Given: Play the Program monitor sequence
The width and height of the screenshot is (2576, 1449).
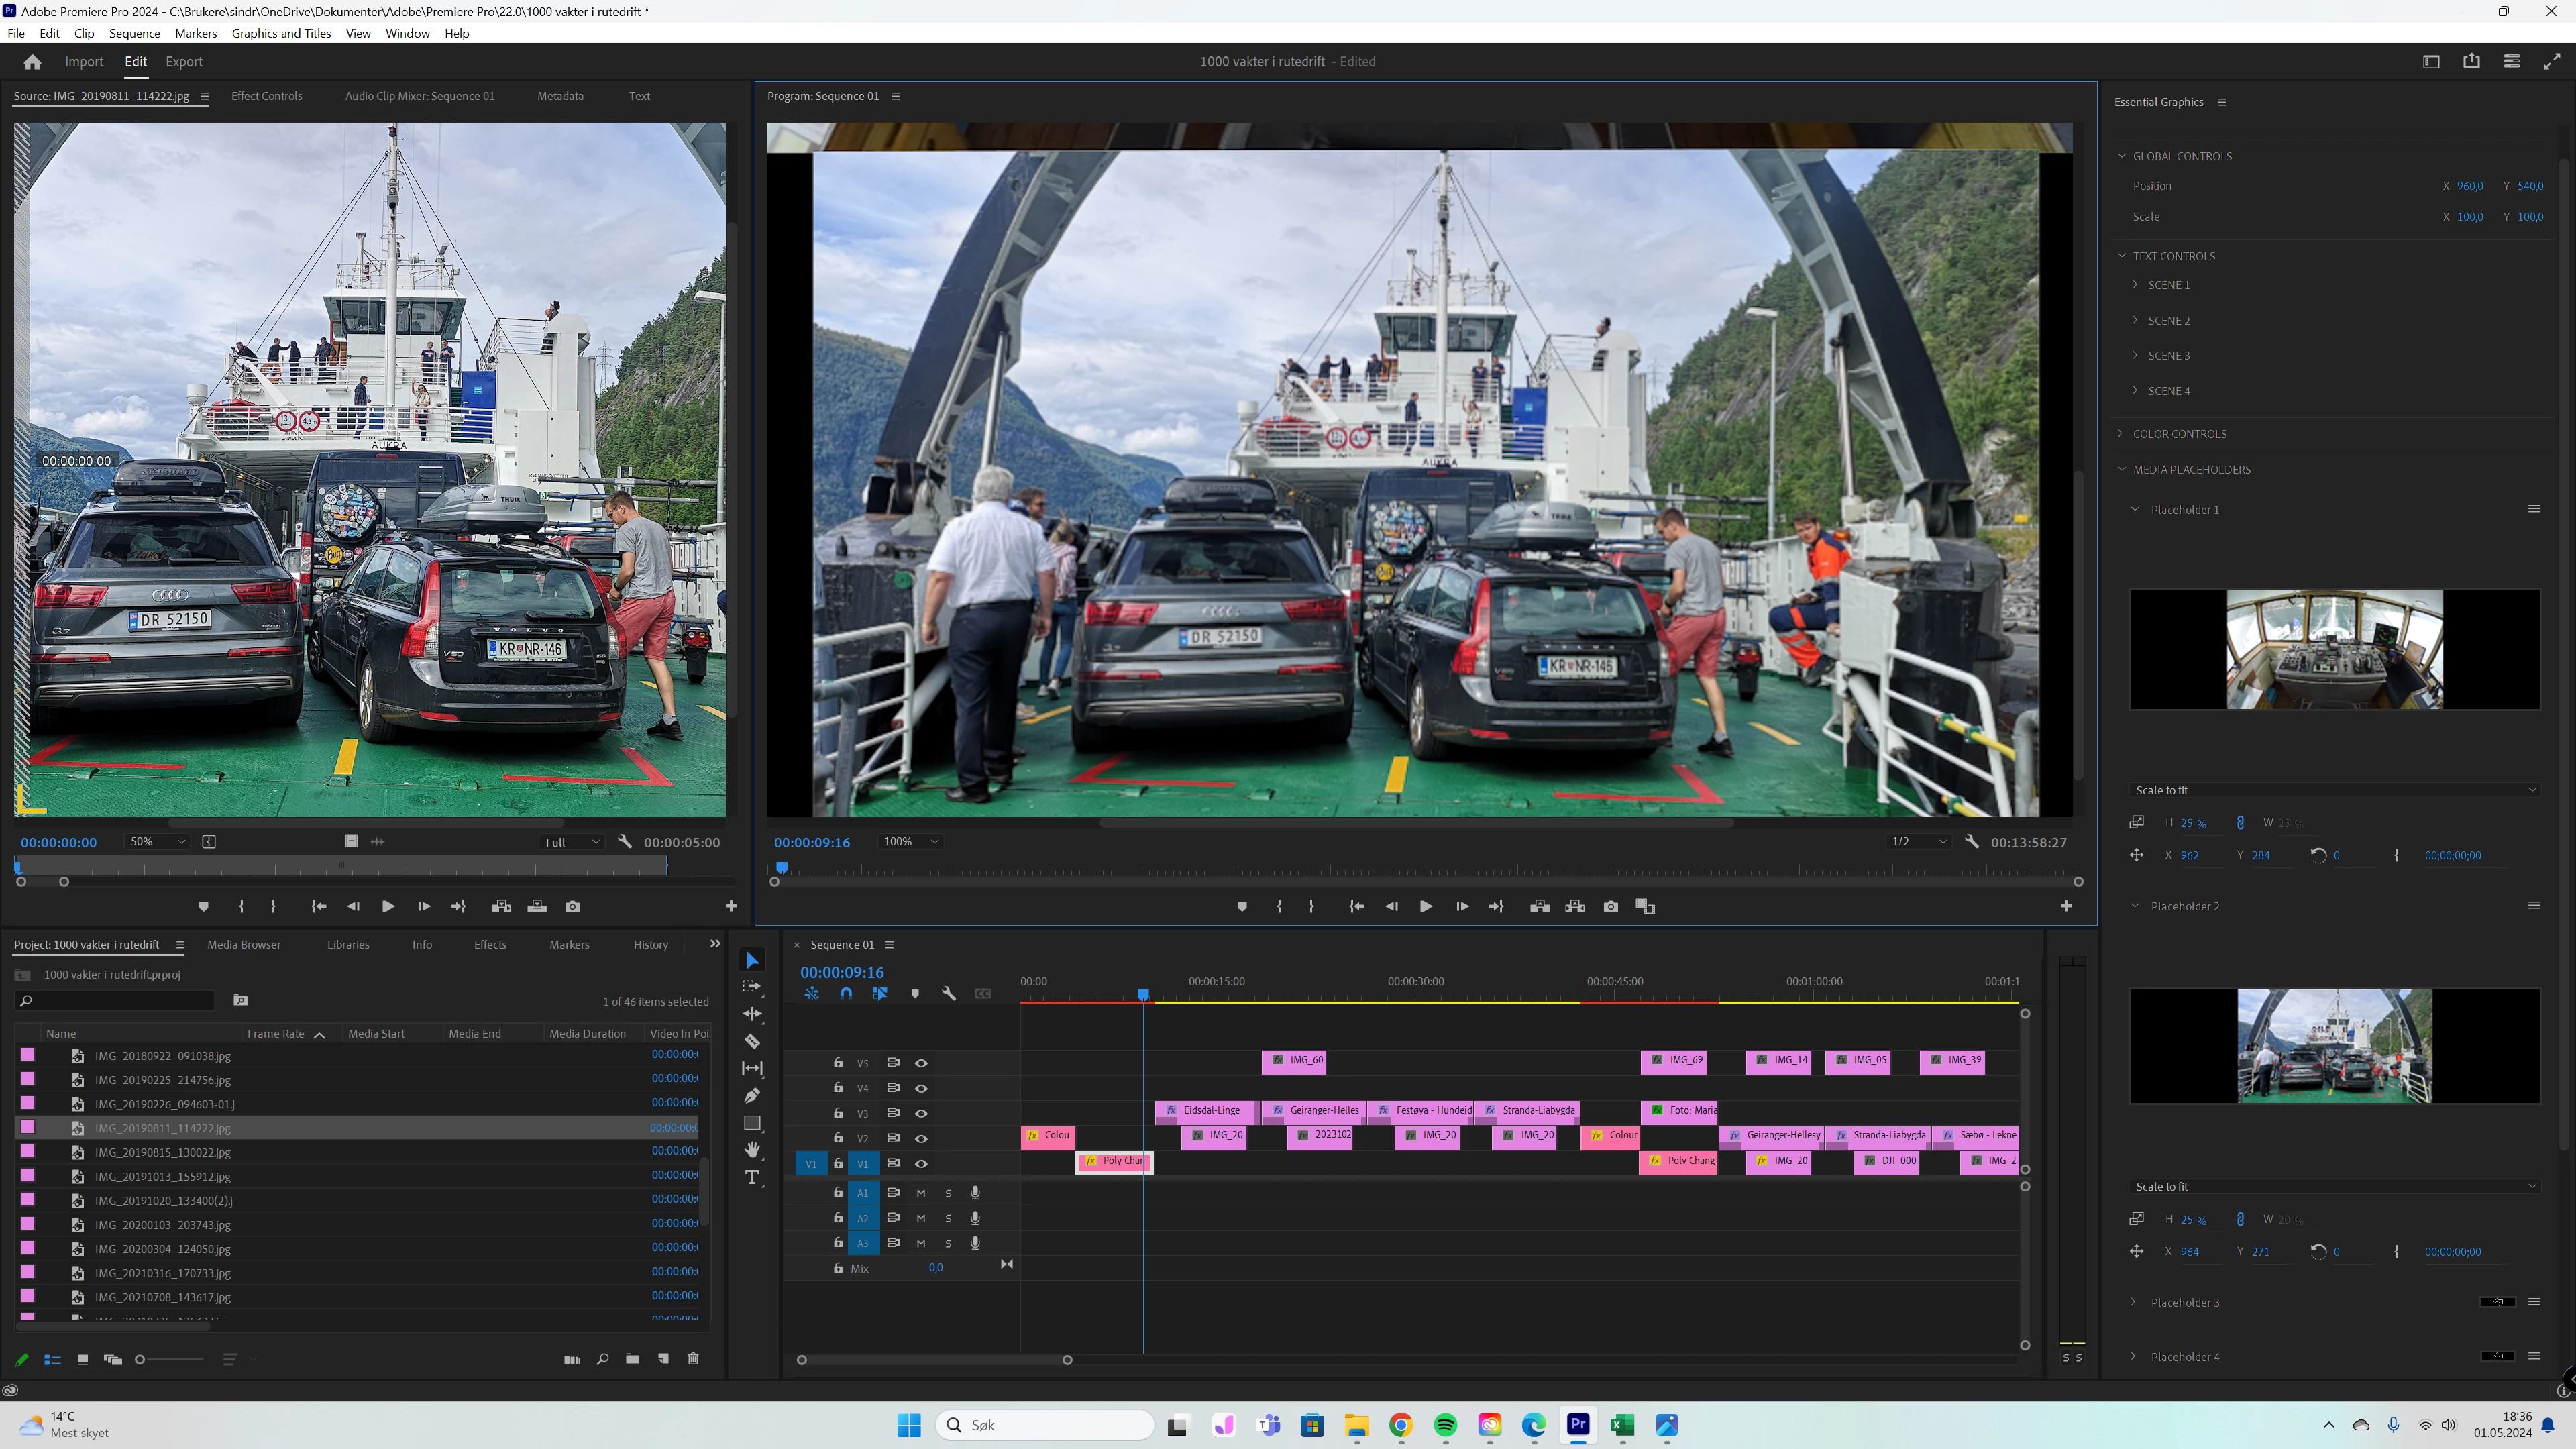Looking at the screenshot, I should [x=1425, y=906].
